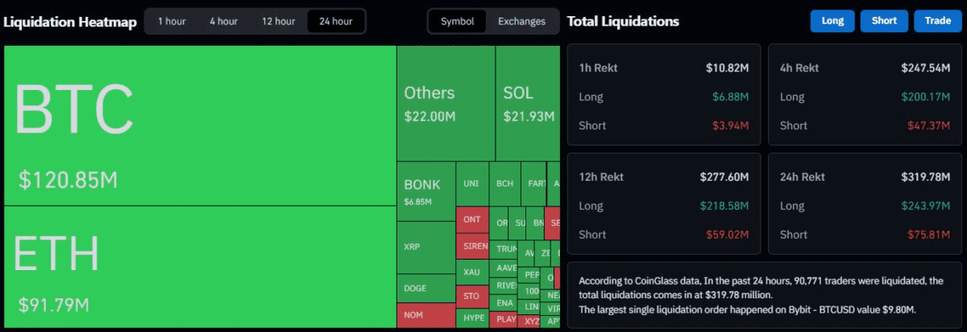The image size is (967, 332).
Task: Open the 24h Rekt stats card
Action: click(x=865, y=203)
